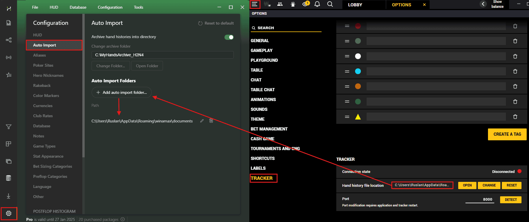Open the Winamax TV icon
This screenshot has height=222, width=529.
[x=267, y=4]
